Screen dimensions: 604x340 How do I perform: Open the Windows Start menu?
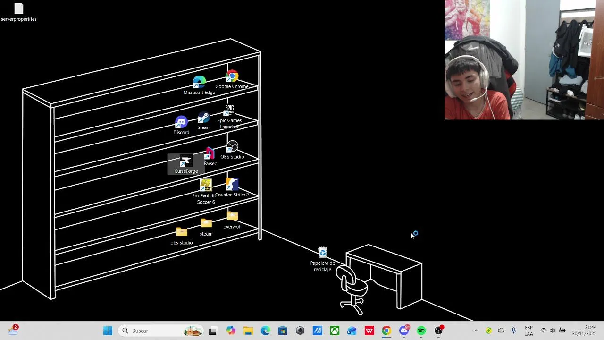pos(108,331)
